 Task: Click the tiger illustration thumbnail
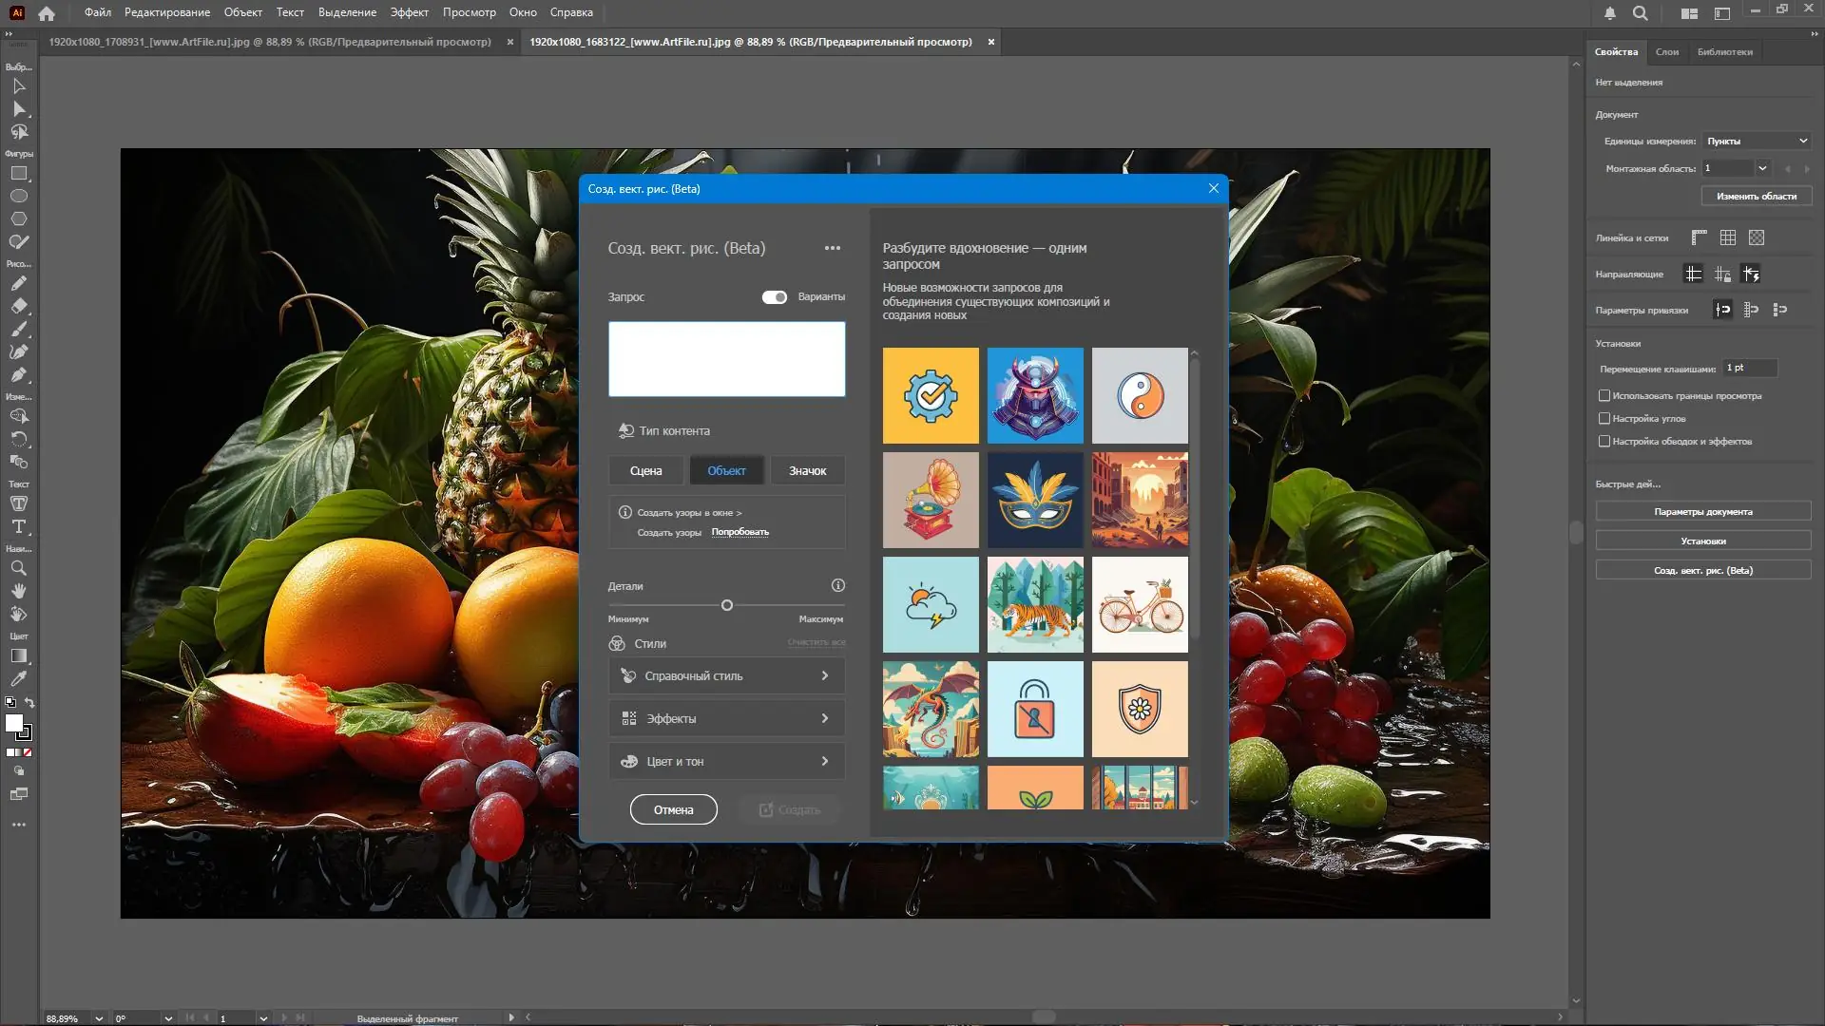[x=1035, y=604]
